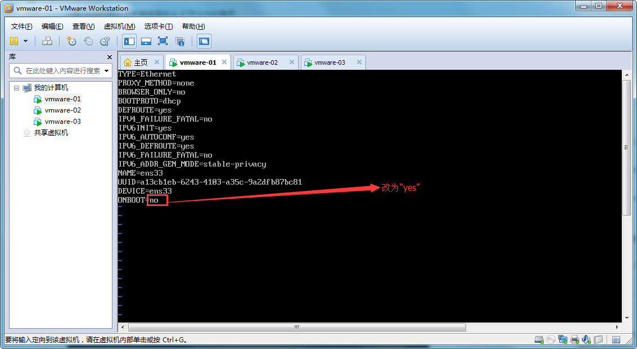Image resolution: width=637 pixels, height=349 pixels.
Task: Click the printer status icon
Action: [575, 339]
